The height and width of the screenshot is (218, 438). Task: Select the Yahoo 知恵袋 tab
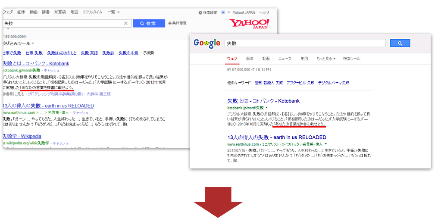(x=60, y=12)
